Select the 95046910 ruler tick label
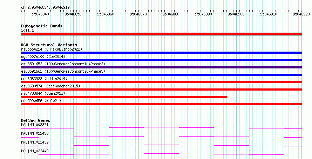Viewport: 312px width, 159px height. point(269,14)
